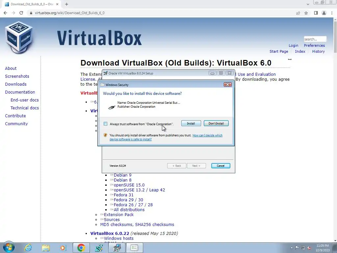Open the VirtualBox 6.0.22 heading link

point(110,234)
